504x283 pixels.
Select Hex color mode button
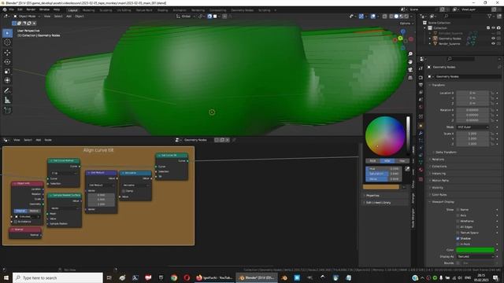click(x=402, y=160)
